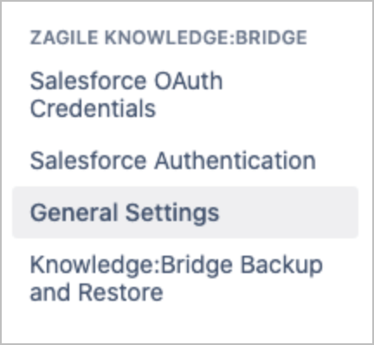Open the Authentication settings for Salesforce
This screenshot has width=374, height=345.
[x=173, y=160]
